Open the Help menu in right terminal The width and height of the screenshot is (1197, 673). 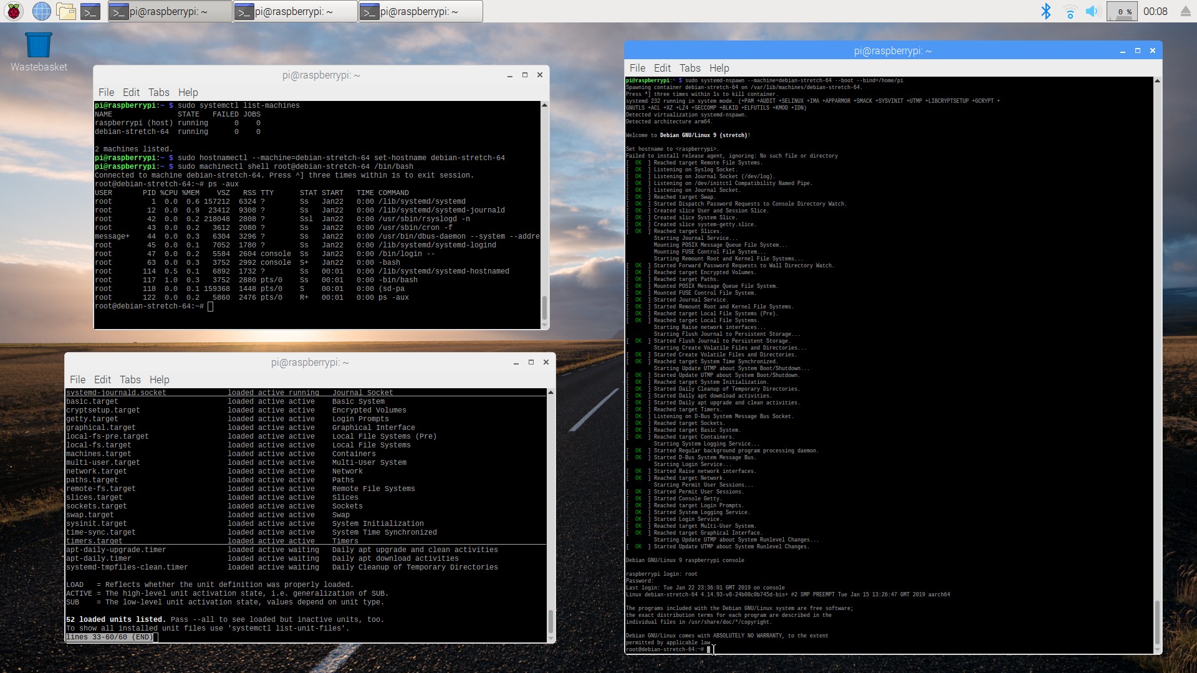point(719,68)
